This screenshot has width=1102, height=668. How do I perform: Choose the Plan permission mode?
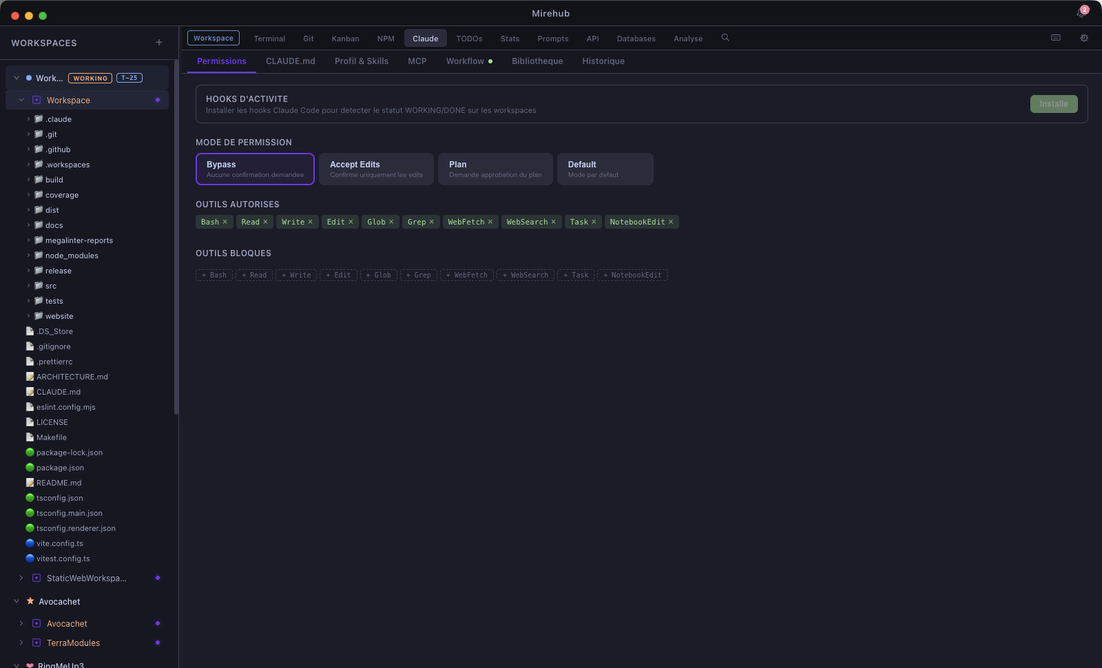coord(495,169)
